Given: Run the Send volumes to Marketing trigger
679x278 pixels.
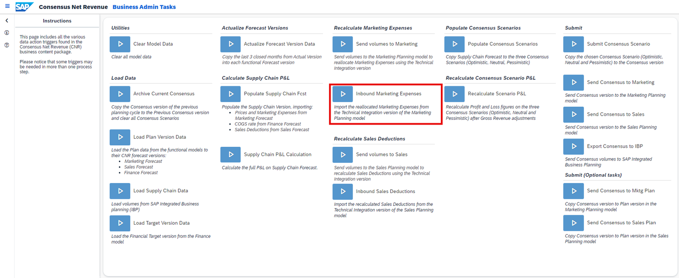Looking at the screenshot, I should (343, 44).
